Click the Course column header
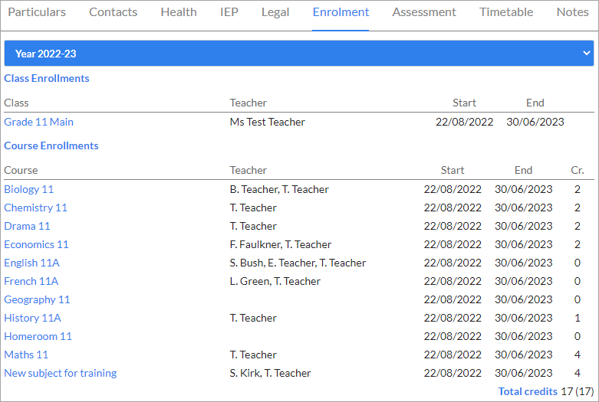The image size is (599, 402). [21, 170]
